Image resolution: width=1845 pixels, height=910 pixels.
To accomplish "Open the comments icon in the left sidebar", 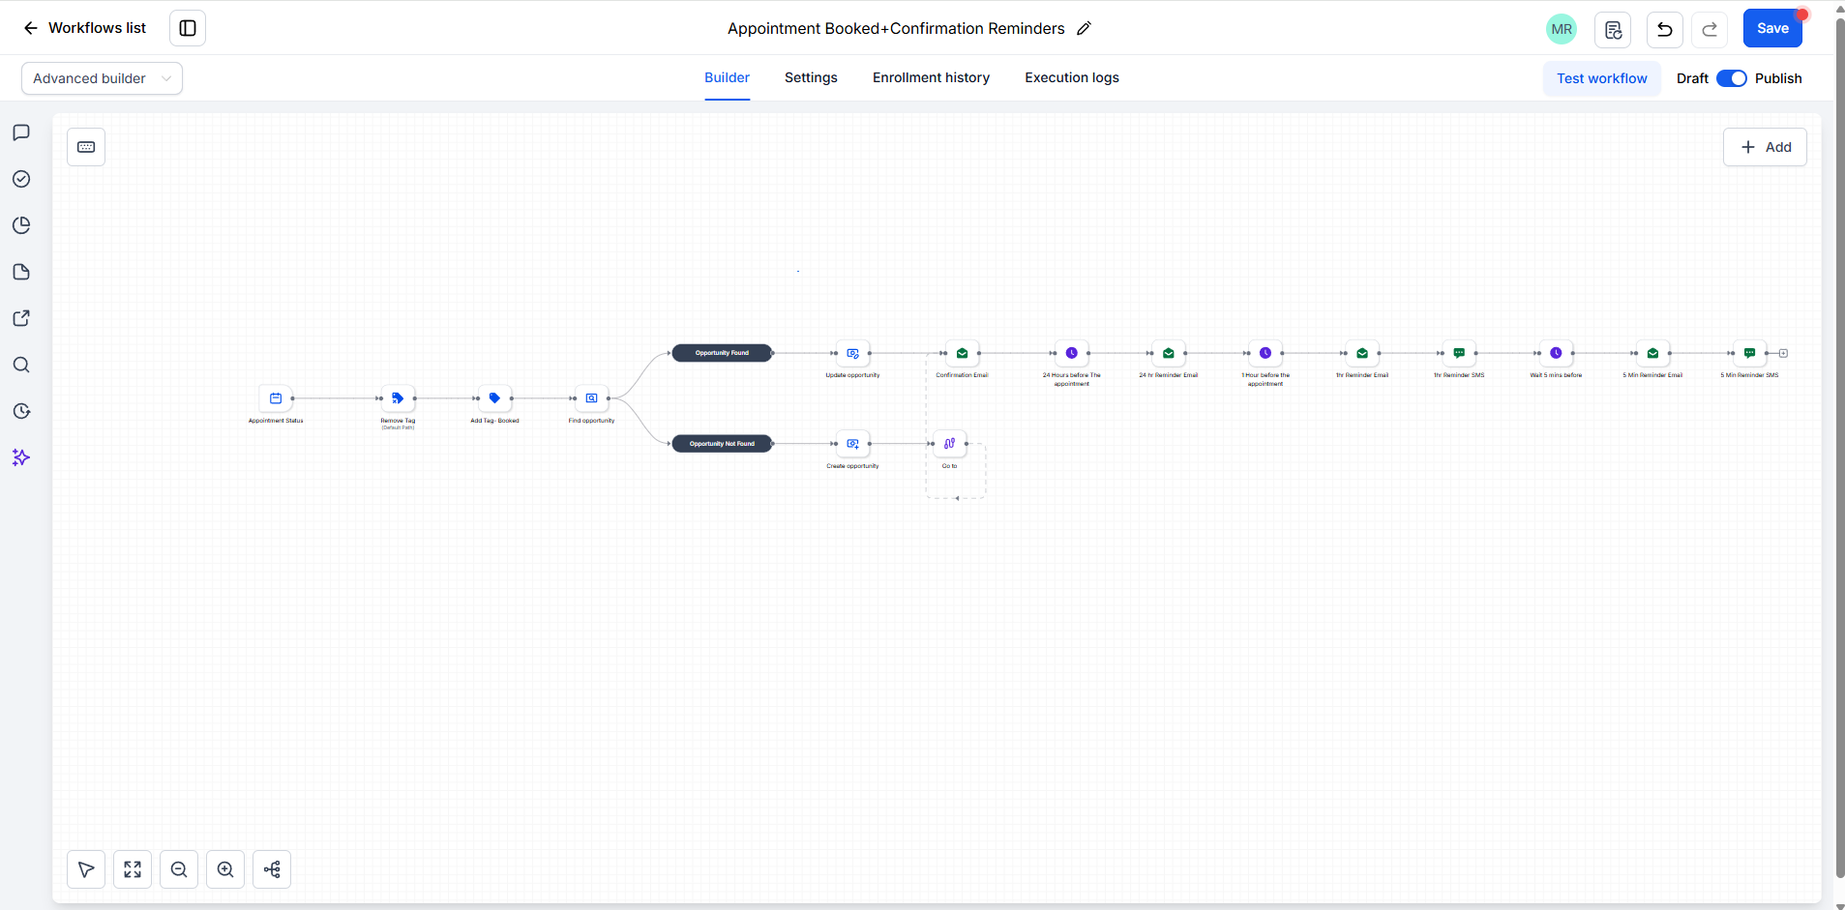I will [x=21, y=132].
